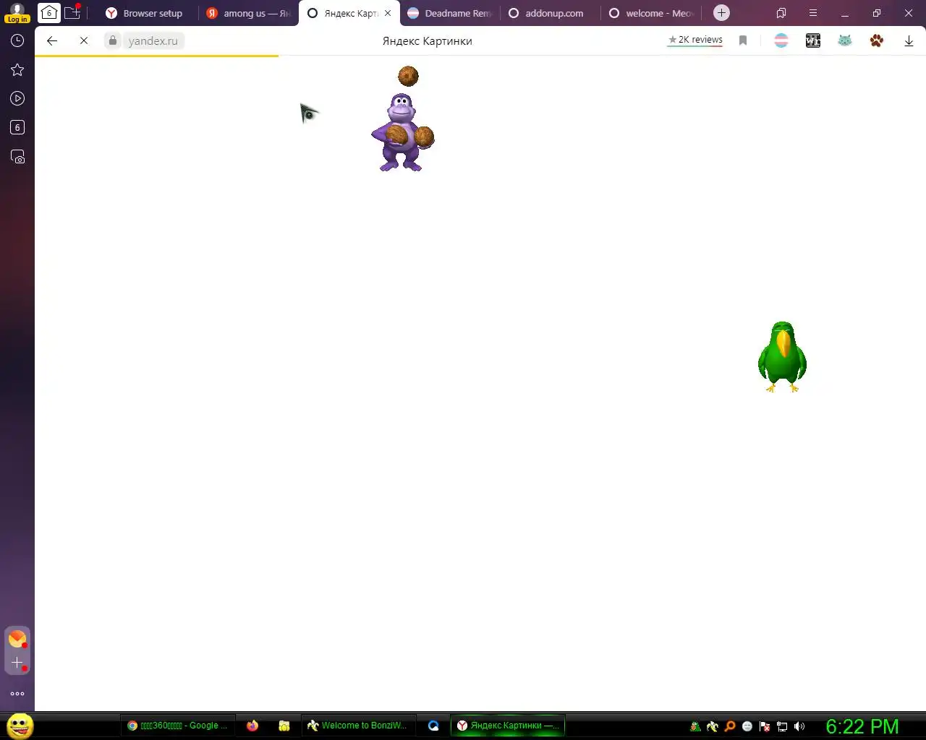Open the Deadname Remover flag extension
The height and width of the screenshot is (740, 926).
[781, 40]
